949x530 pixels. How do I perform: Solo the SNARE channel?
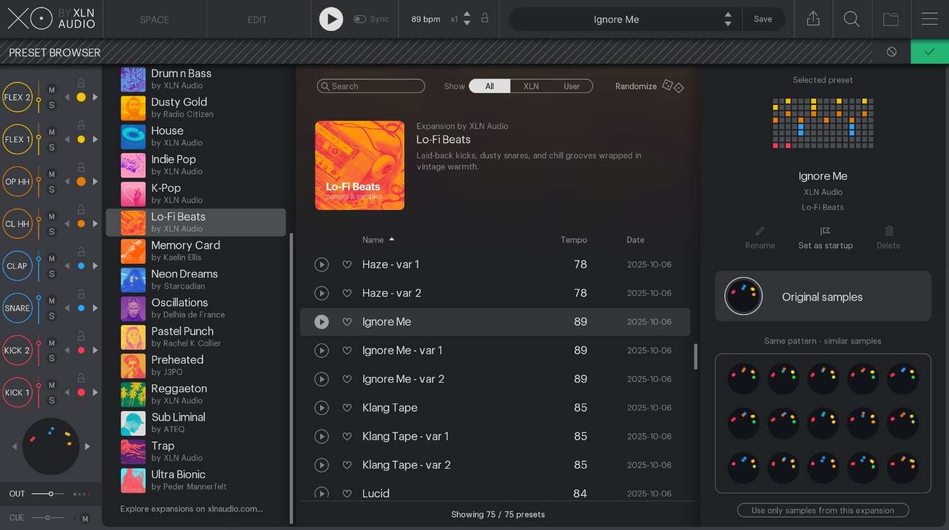[52, 316]
